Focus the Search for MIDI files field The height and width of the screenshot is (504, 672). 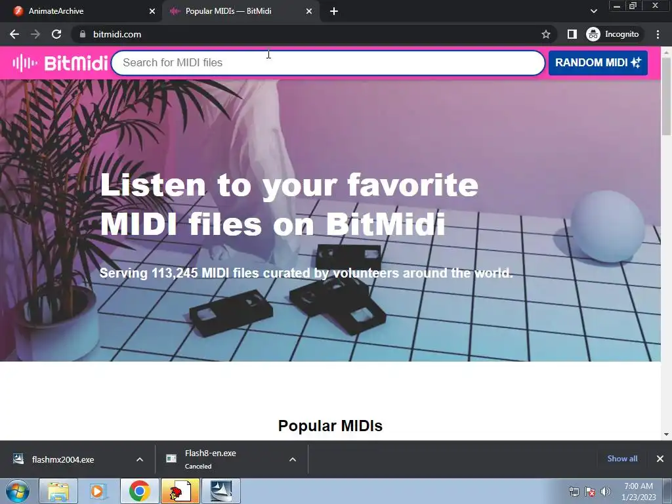pyautogui.click(x=328, y=62)
